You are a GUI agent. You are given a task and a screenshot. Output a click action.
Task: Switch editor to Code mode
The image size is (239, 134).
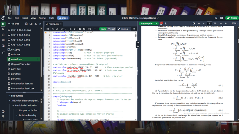(x=103, y=29)
